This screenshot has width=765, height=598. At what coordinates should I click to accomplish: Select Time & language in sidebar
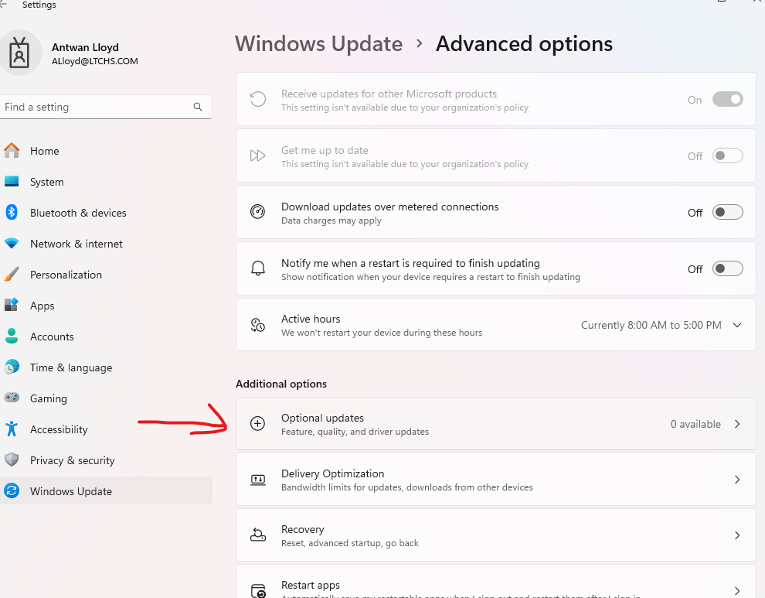coord(106,367)
